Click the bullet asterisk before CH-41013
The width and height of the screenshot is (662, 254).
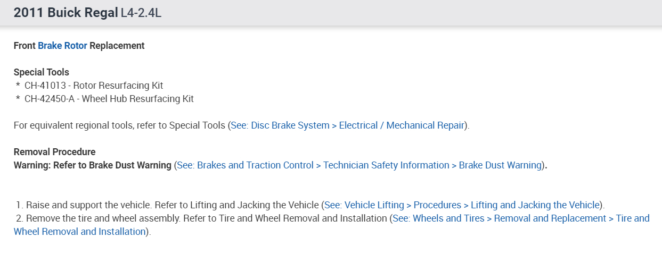[x=18, y=86]
